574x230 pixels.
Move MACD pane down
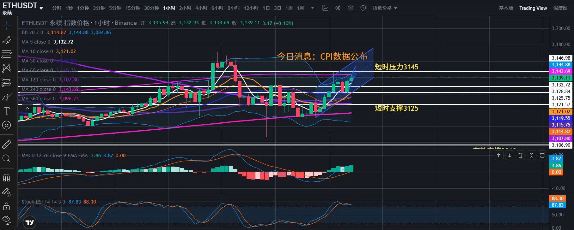click(x=510, y=155)
